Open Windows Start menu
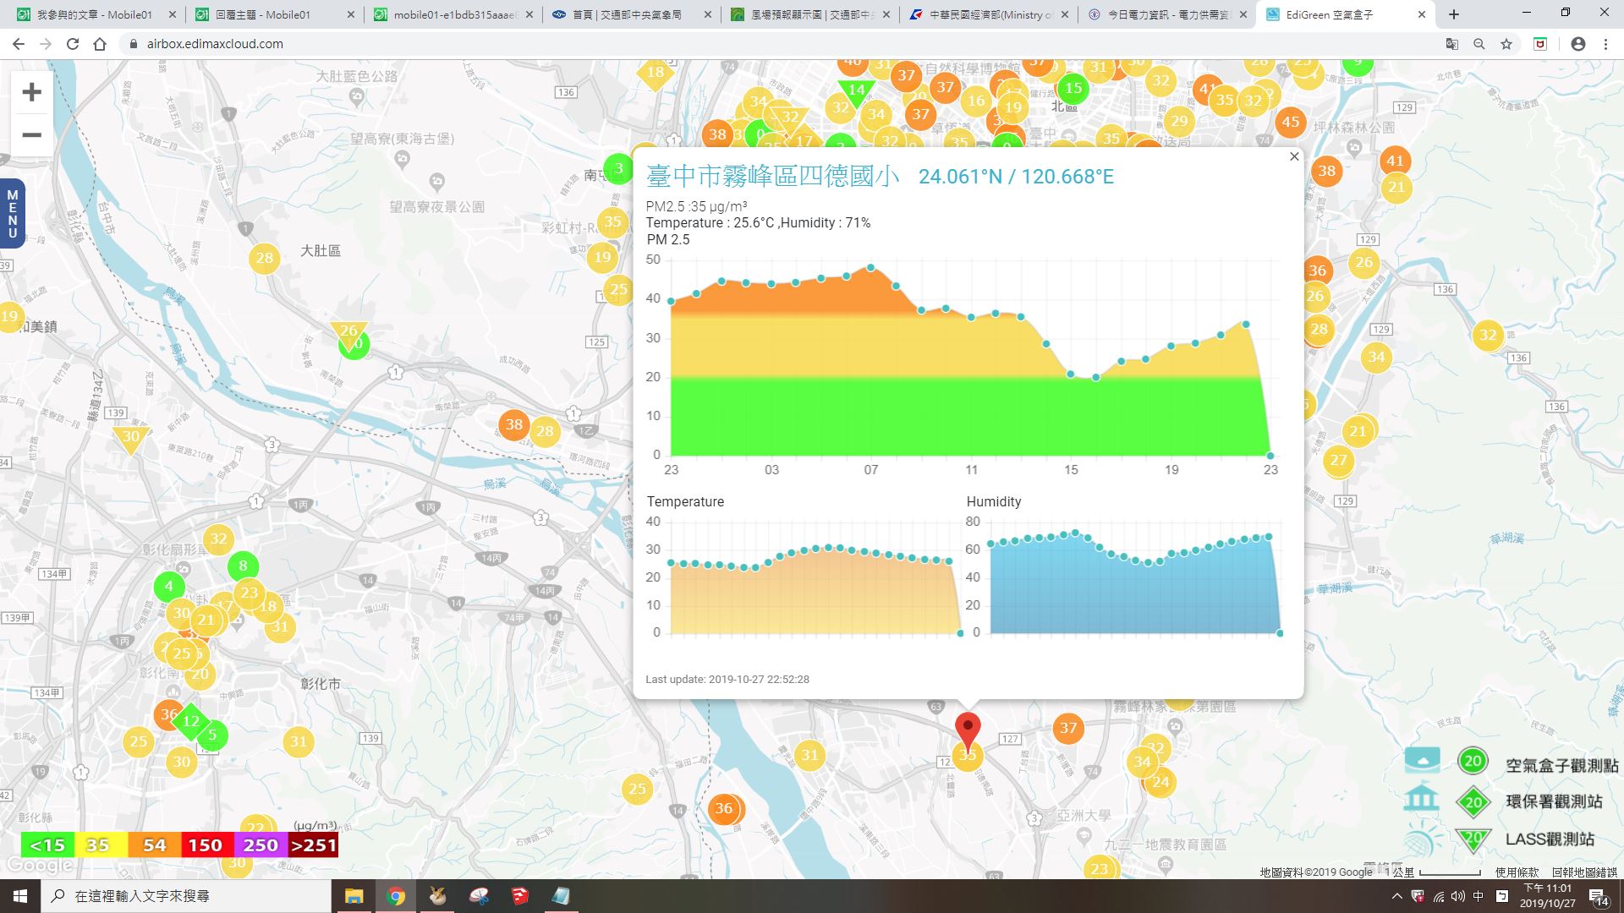The width and height of the screenshot is (1624, 913). click(x=19, y=896)
